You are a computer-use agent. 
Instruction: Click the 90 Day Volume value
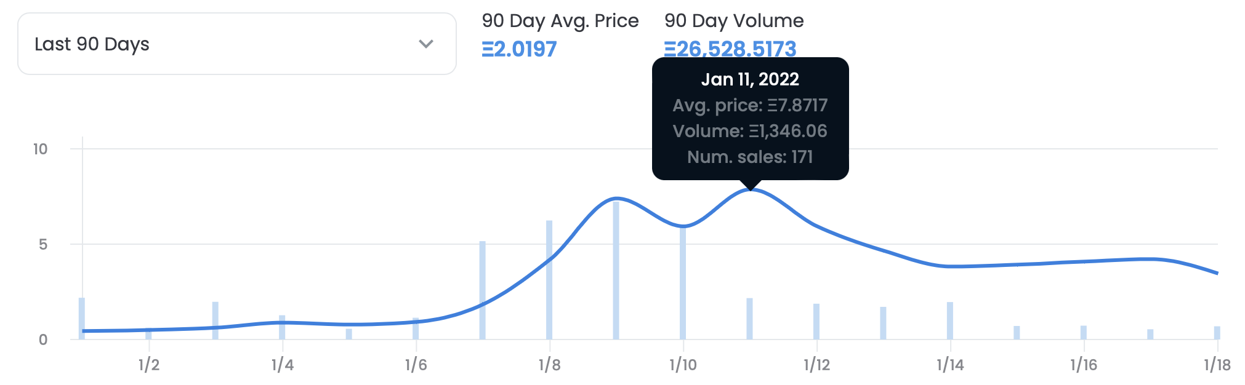730,49
